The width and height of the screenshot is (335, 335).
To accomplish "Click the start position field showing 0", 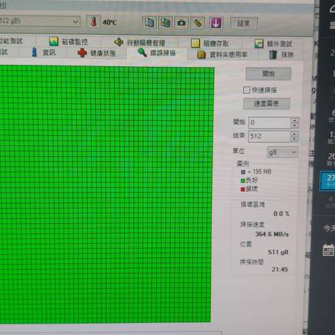I will (269, 123).
